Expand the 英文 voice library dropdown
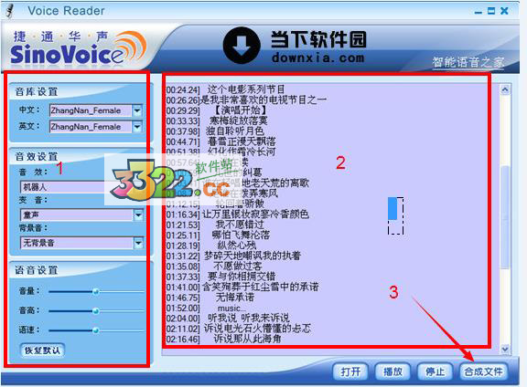 pos(137,127)
